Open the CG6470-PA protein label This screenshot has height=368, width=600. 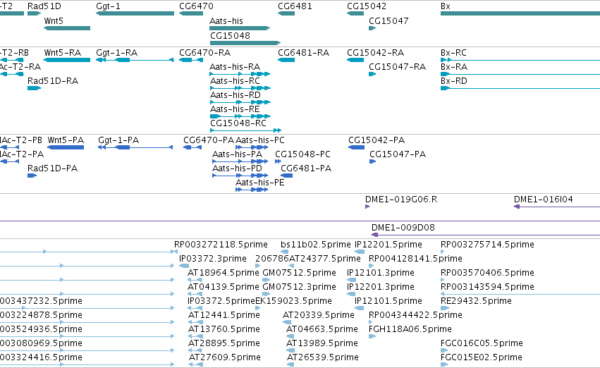click(x=209, y=140)
